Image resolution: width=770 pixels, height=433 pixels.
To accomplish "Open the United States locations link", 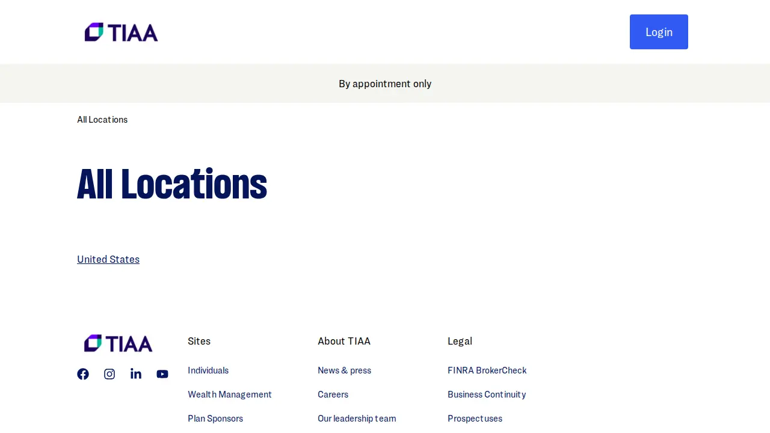I will pyautogui.click(x=108, y=259).
